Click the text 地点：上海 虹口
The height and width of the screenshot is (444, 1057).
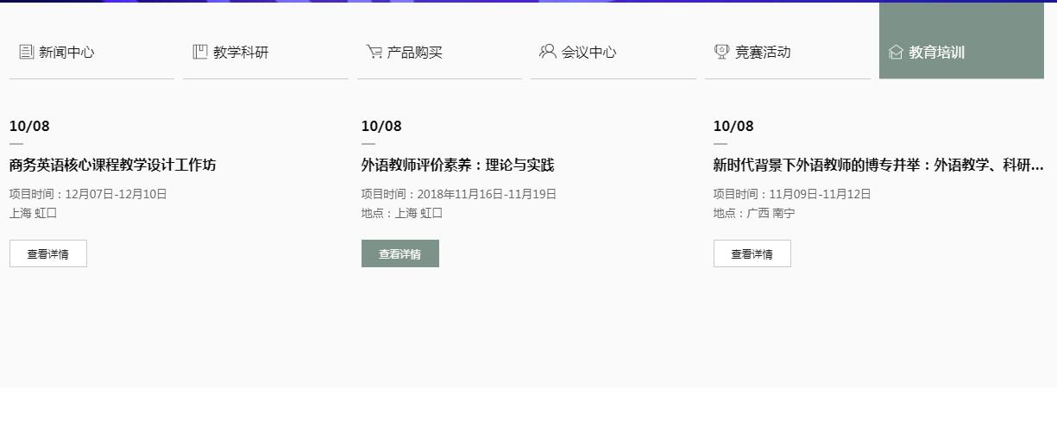[x=402, y=213]
